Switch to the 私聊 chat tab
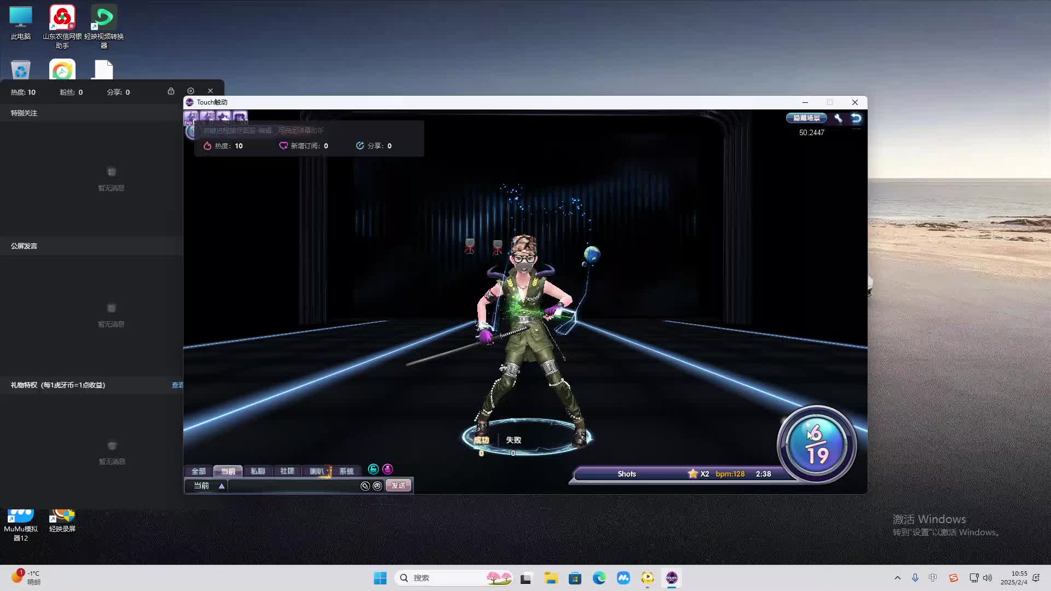Viewport: 1051px width, 591px height. tap(257, 471)
